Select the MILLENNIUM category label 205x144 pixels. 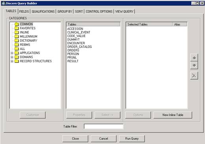point(28,36)
